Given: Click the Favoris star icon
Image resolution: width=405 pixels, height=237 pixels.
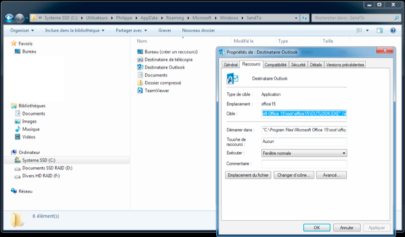Looking at the screenshot, I should (x=14, y=44).
